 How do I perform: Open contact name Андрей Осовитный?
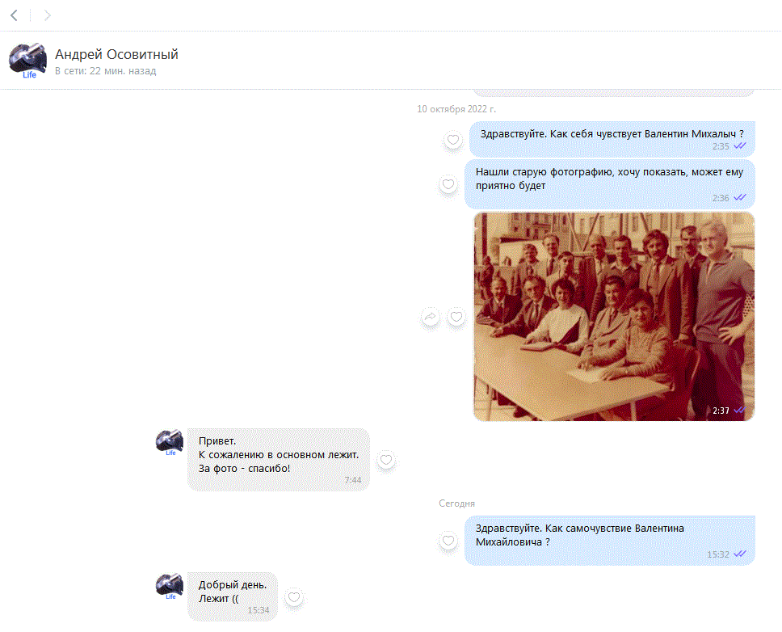coord(116,54)
